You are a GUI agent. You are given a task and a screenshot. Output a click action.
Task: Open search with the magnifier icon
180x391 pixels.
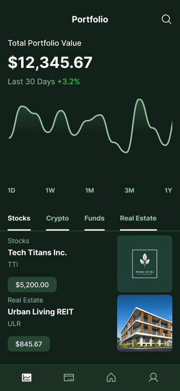point(167,19)
